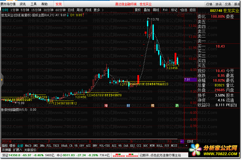The image size is (242, 160).
Task: Switch to 周线 weekly chart
Action: tap(80, 10)
